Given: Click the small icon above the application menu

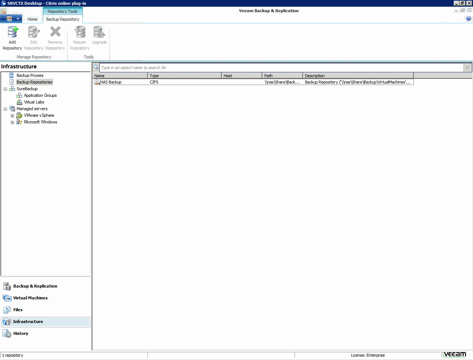Looking at the screenshot, I should pos(3,11).
